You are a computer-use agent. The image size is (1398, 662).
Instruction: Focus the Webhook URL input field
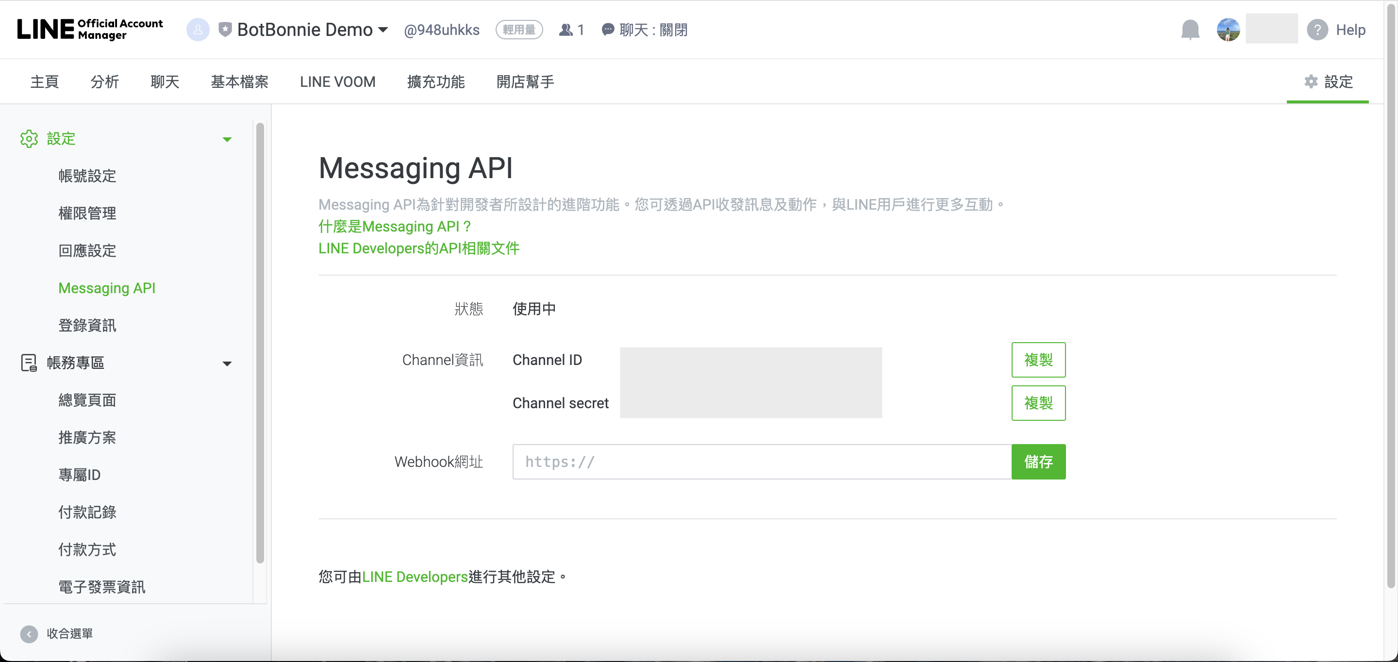(761, 462)
